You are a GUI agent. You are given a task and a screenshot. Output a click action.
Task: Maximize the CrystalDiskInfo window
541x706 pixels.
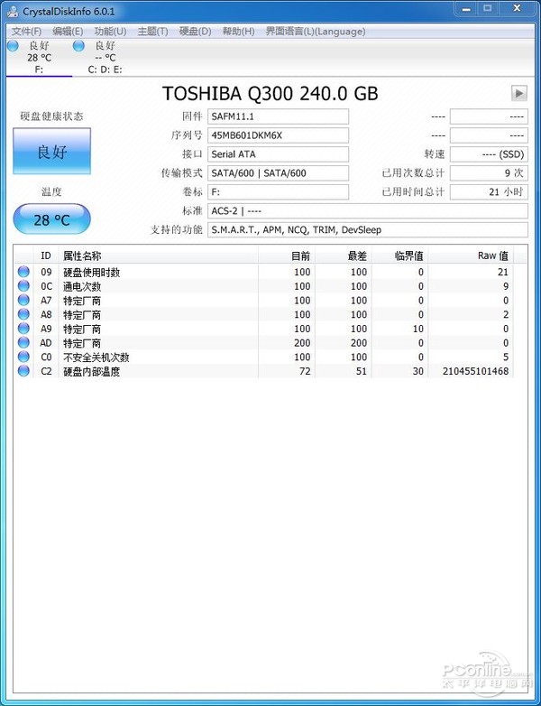[488, 8]
